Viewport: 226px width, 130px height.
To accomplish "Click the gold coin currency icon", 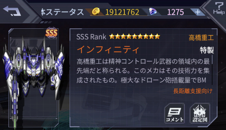I will click(96, 11).
